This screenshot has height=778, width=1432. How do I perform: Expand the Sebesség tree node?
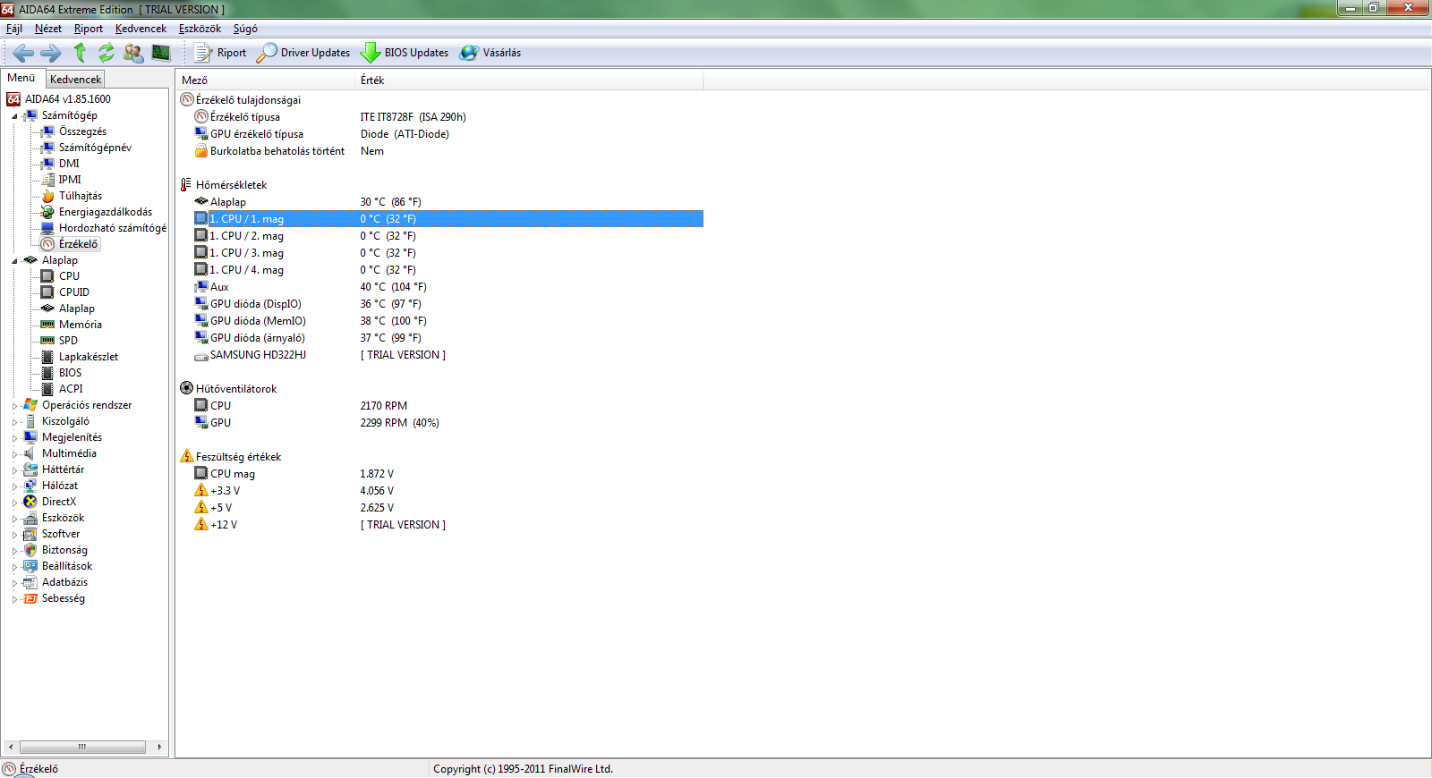point(14,599)
